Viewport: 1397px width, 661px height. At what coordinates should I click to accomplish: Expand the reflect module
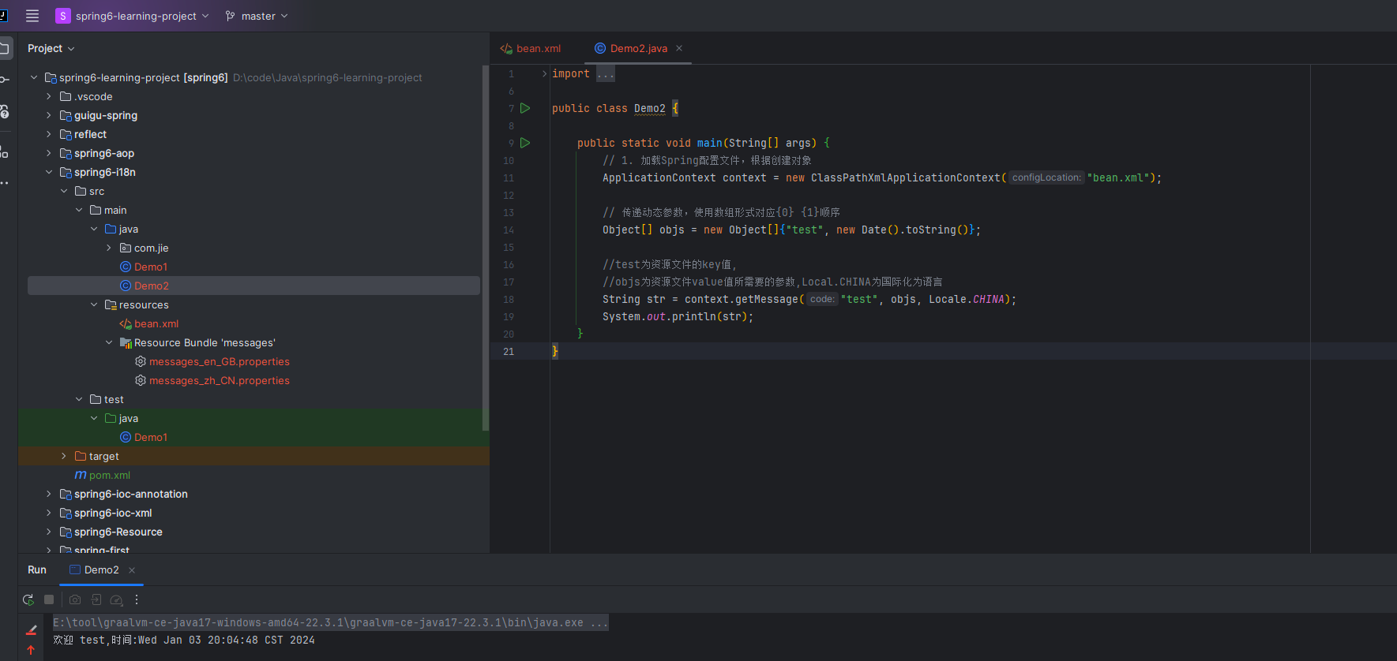pyautogui.click(x=49, y=134)
